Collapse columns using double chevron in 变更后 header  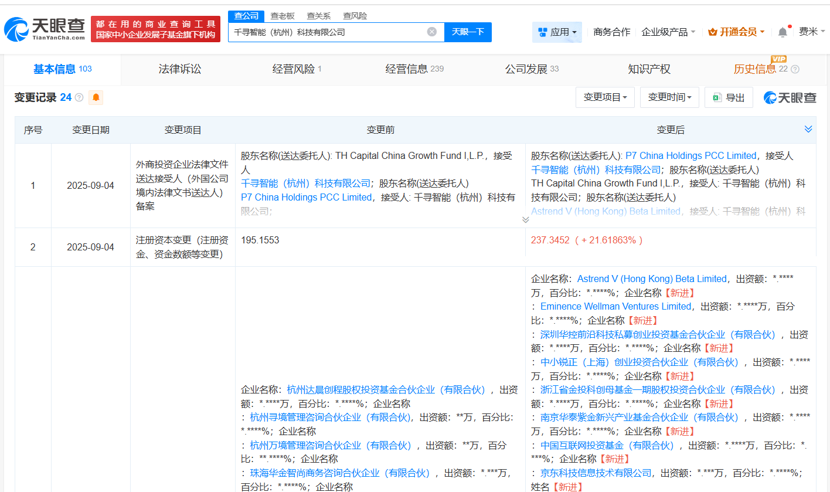pos(808,128)
